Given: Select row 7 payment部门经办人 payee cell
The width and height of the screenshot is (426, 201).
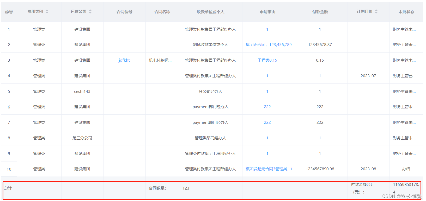Looking at the screenshot, I should pyautogui.click(x=210, y=122).
